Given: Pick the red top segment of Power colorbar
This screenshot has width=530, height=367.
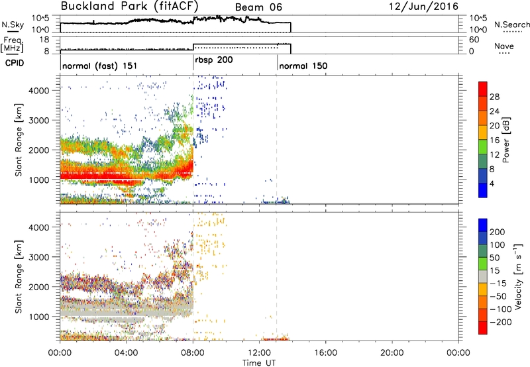Looking at the screenshot, I should pos(483,89).
